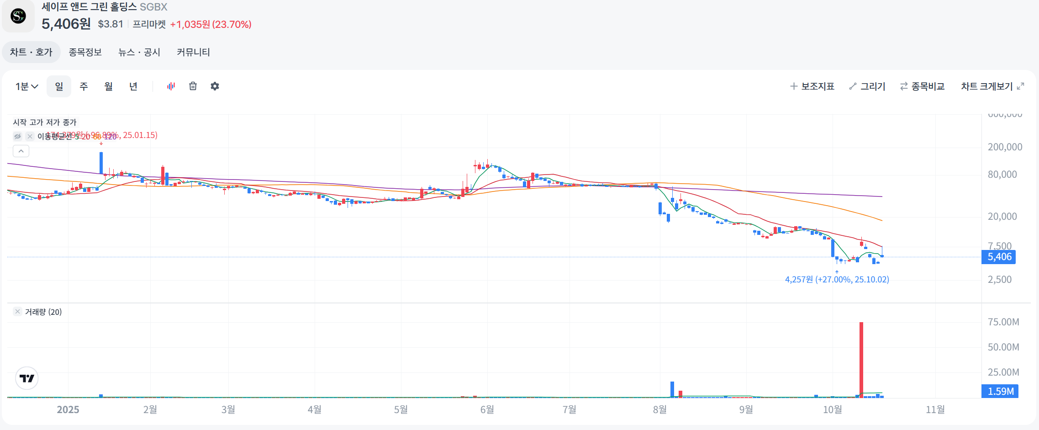This screenshot has width=1039, height=430.
Task: Click the tall red volume bar in October
Action: pos(861,360)
